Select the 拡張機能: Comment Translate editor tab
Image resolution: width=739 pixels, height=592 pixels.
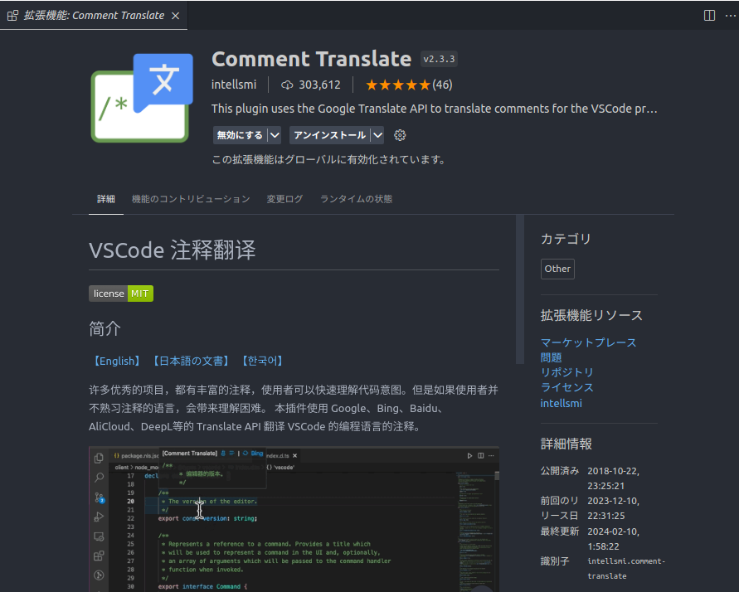(x=94, y=16)
